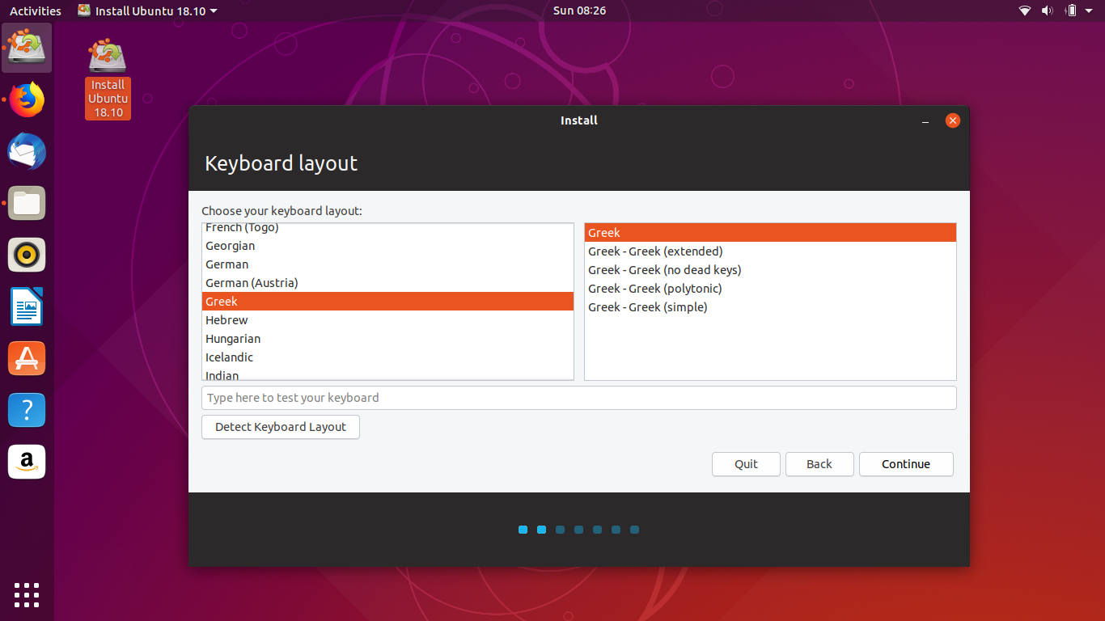Image resolution: width=1105 pixels, height=621 pixels.
Task: Click Activities in the top bar
Action: coord(36,11)
